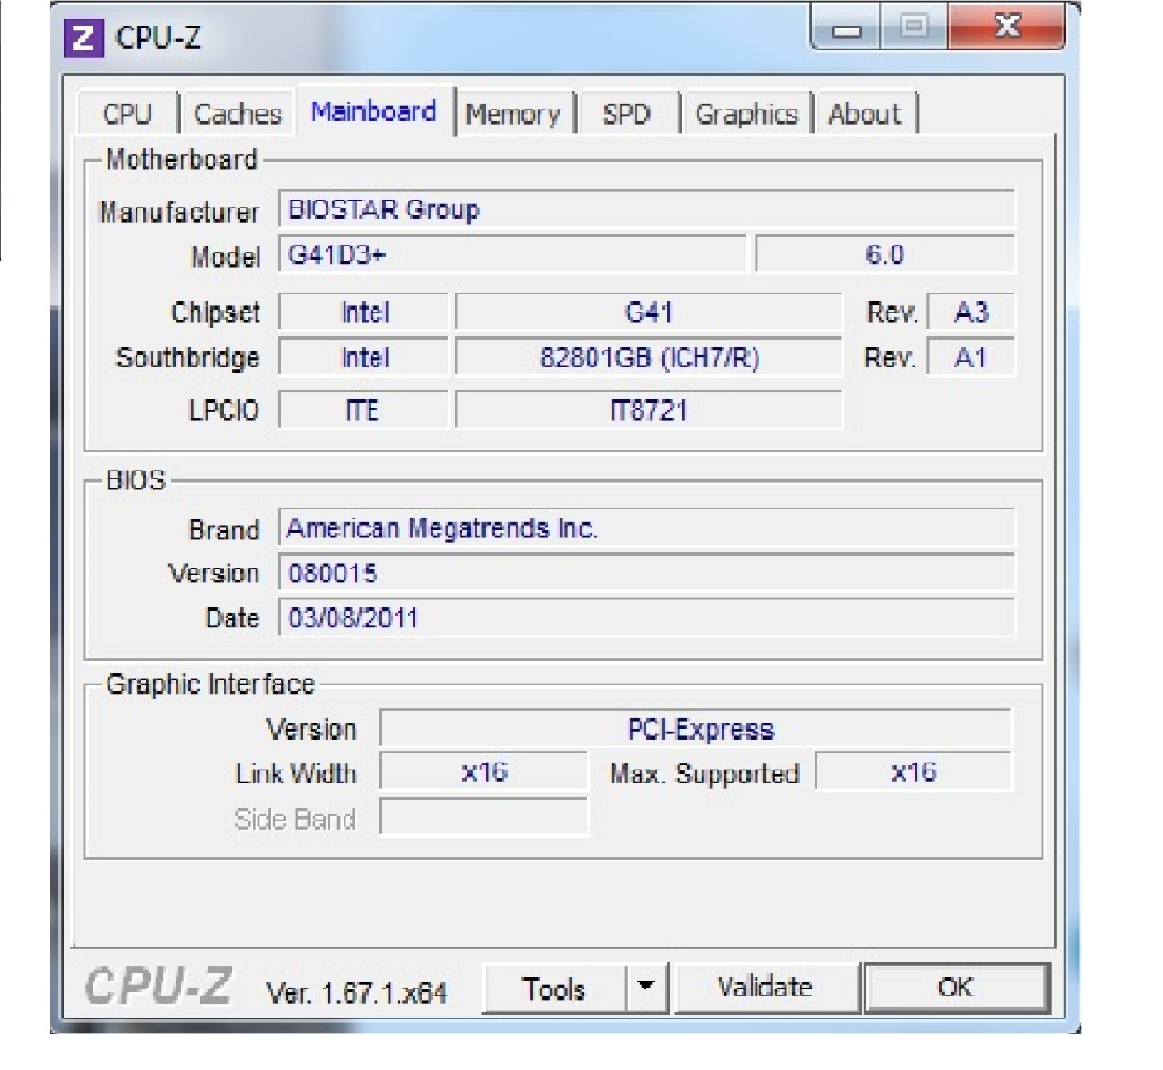Click the CPU-Z purple Z title icon
This screenshot has height=1070, width=1163.
pos(84,38)
